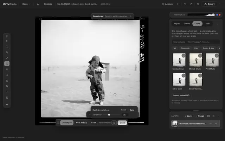Select the Pen/tag tool above Text

[7, 86]
